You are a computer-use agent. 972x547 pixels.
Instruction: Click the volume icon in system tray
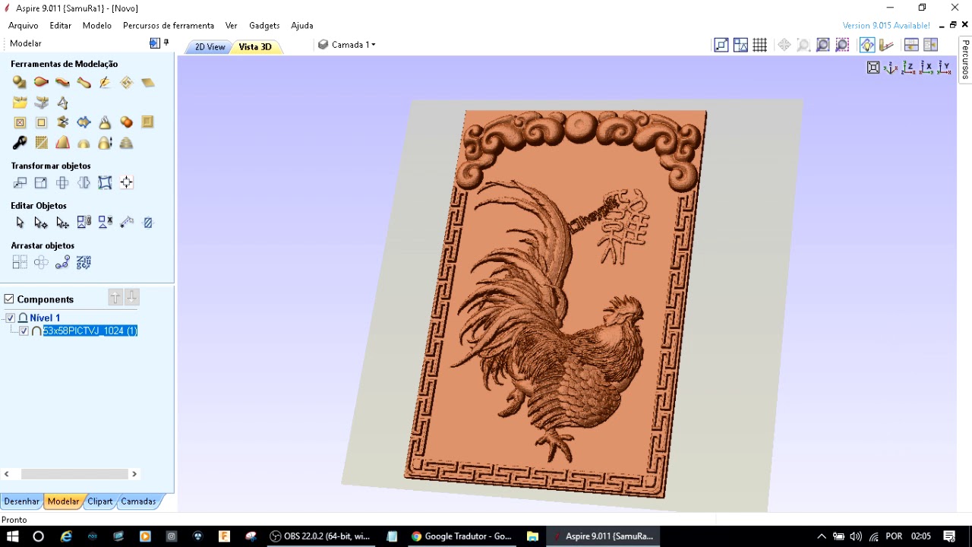point(856,536)
